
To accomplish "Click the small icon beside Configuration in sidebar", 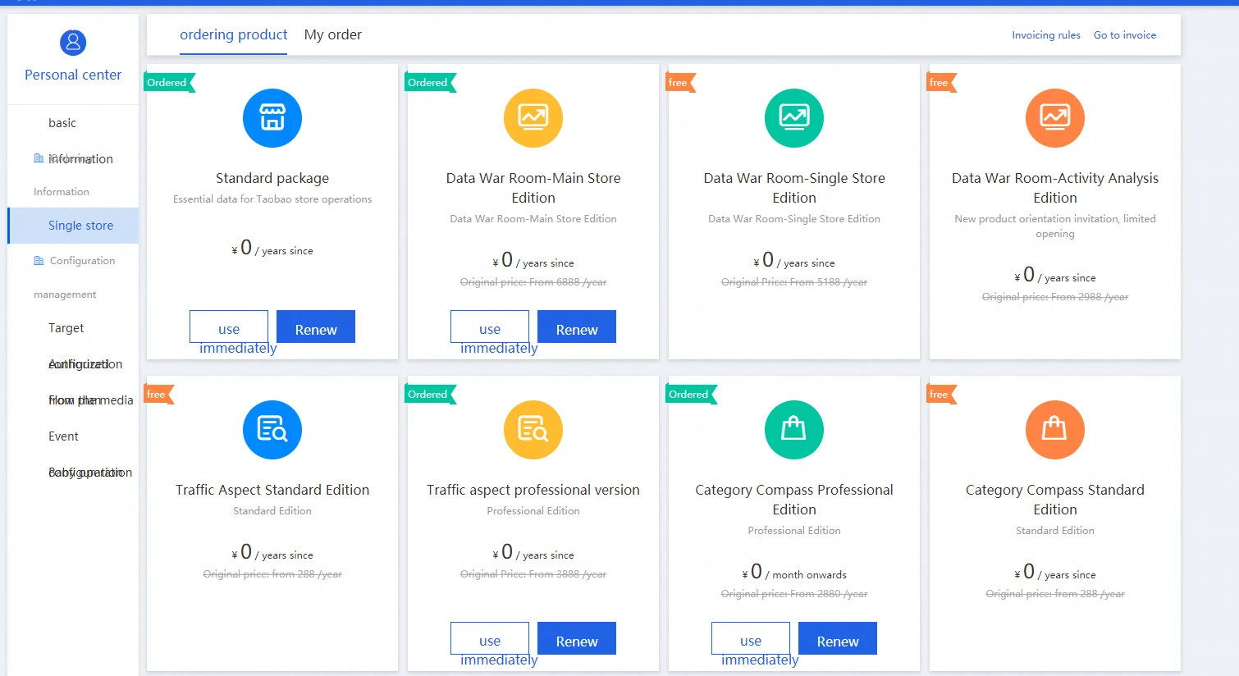I will pyautogui.click(x=39, y=261).
